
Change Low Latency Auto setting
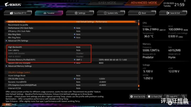(78, 50)
